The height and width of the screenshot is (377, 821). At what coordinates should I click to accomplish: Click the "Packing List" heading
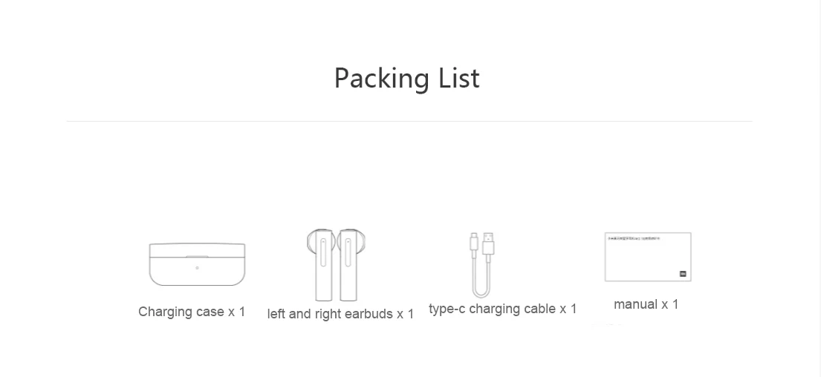[x=407, y=79]
